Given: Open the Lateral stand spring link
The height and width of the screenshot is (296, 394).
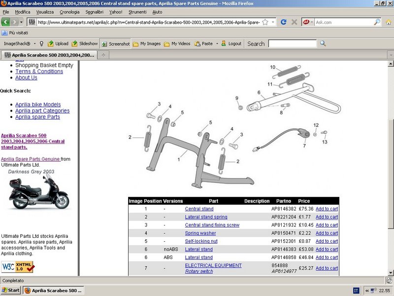Looking at the screenshot, I should pos(206,217).
